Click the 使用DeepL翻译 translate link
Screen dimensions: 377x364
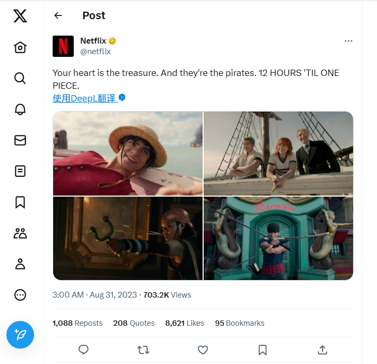[85, 98]
